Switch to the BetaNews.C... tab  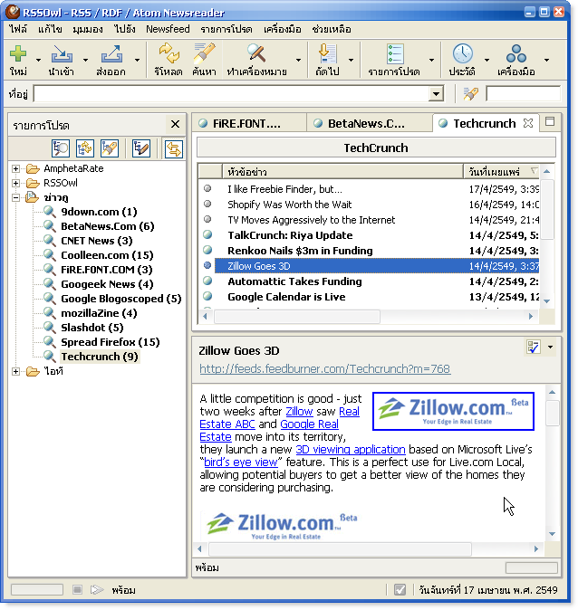366,123
